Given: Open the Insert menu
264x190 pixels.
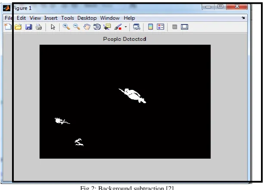Looking at the screenshot, I should (51, 18).
